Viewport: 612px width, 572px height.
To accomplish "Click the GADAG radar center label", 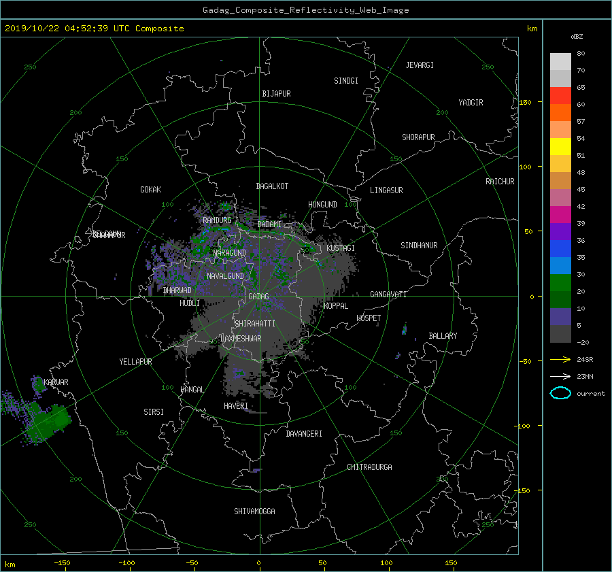I will 258,297.
